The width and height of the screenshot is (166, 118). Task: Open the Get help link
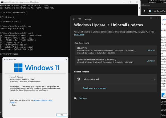coord(83,98)
